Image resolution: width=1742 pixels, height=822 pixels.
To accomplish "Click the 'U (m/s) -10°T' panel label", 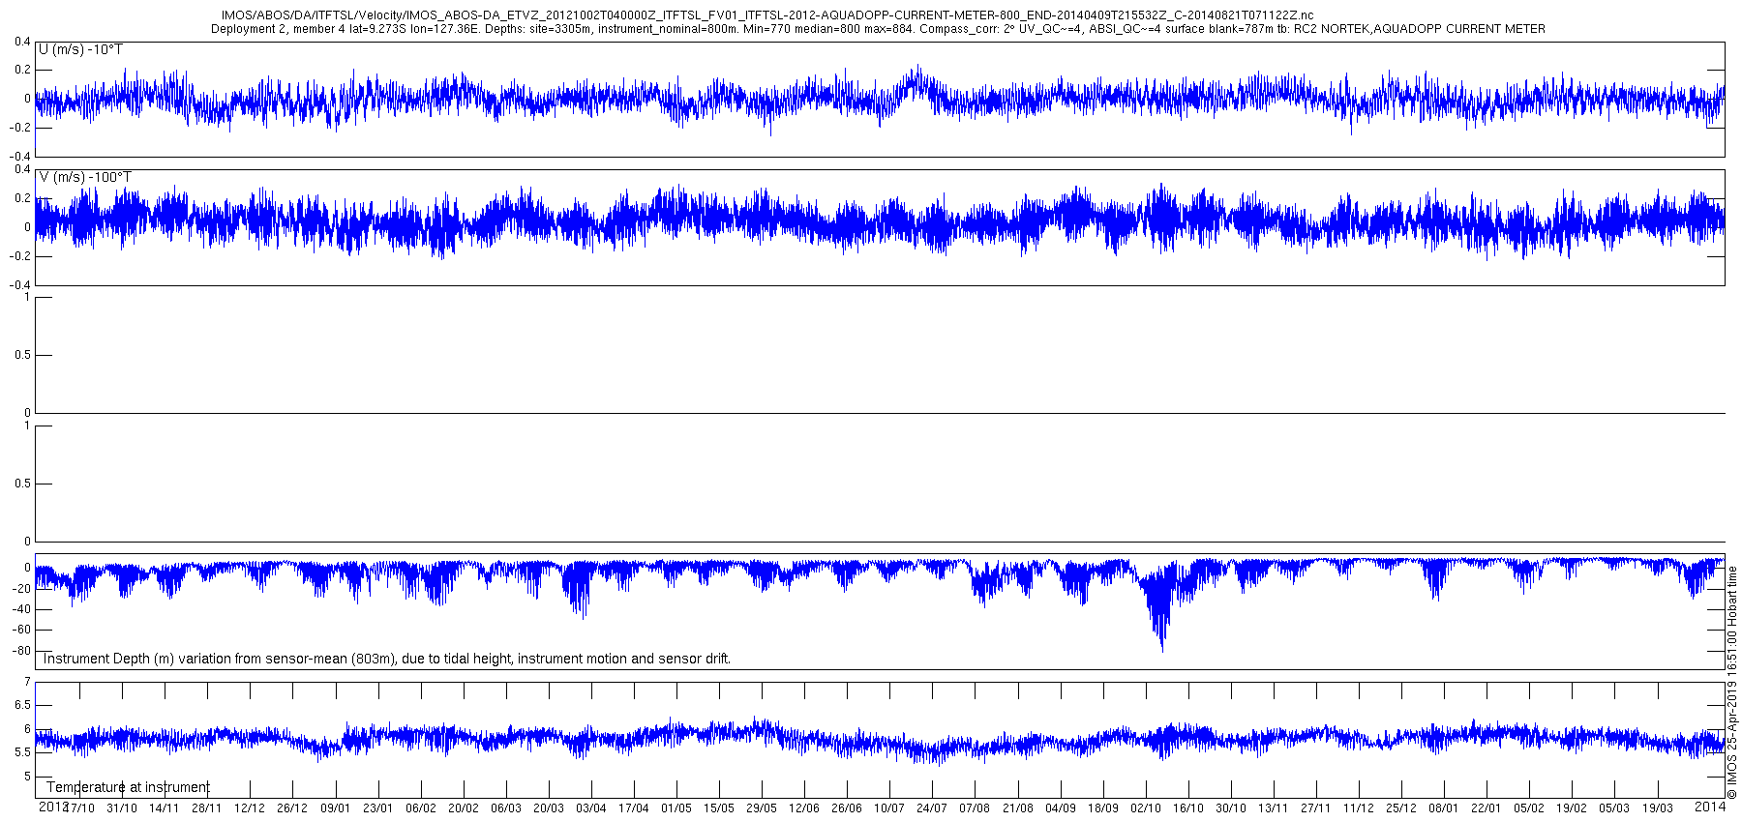I will [x=80, y=49].
